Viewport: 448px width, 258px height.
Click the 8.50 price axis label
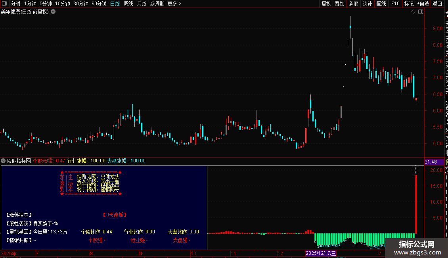point(437,29)
